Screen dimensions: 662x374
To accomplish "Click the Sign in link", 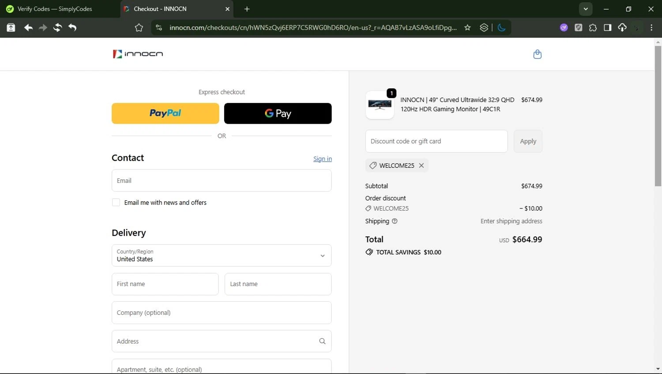I will (323, 159).
